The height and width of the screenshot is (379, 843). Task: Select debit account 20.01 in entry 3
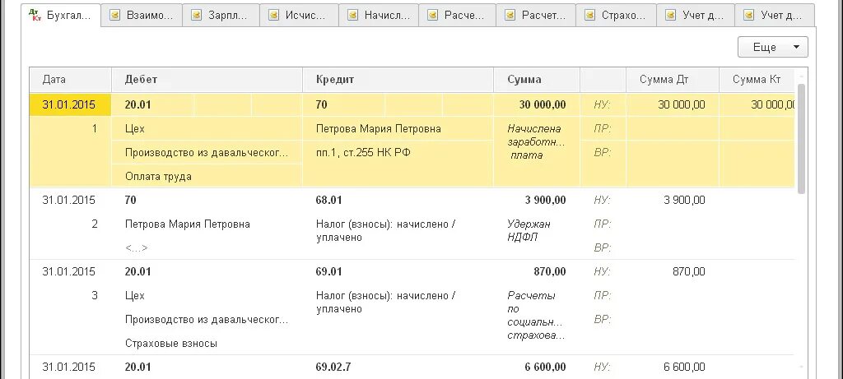click(138, 271)
